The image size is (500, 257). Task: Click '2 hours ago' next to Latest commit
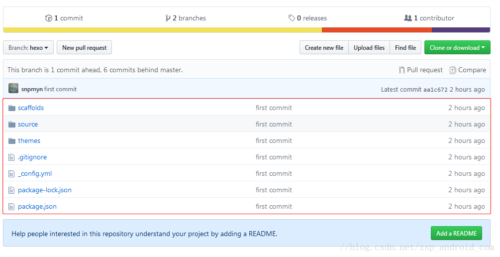point(467,90)
